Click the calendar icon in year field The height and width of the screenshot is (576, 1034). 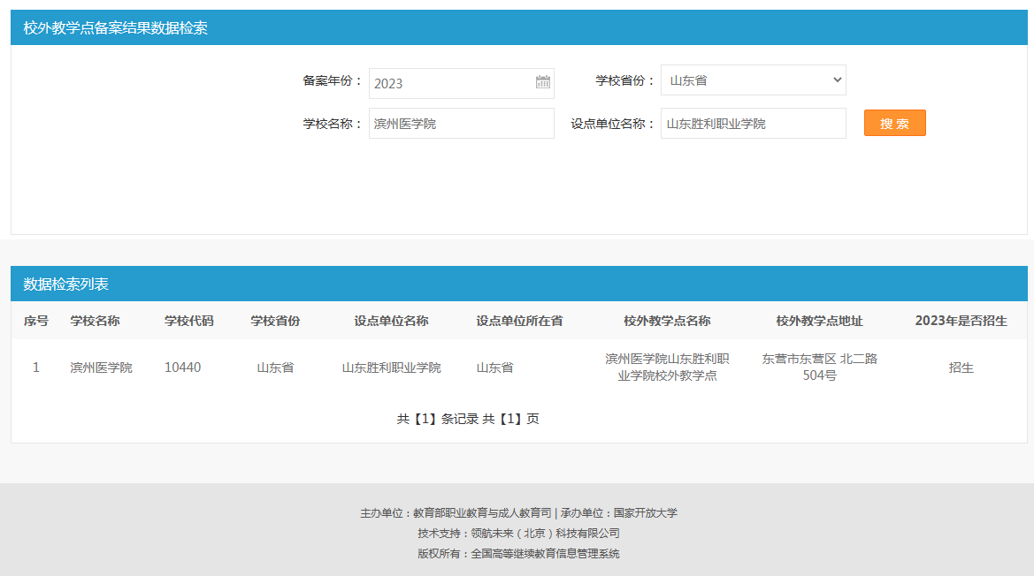(x=543, y=82)
